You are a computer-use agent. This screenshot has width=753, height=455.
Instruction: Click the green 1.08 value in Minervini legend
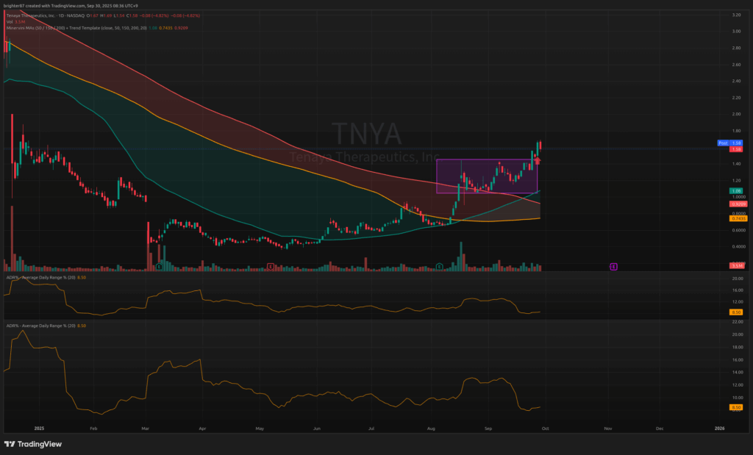point(153,28)
